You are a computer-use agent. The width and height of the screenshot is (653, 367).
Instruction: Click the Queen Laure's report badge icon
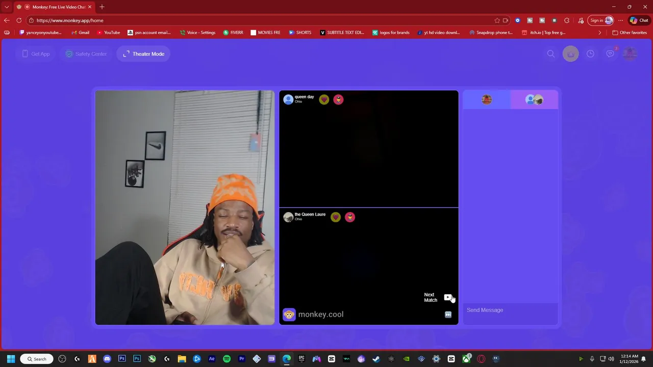349,218
